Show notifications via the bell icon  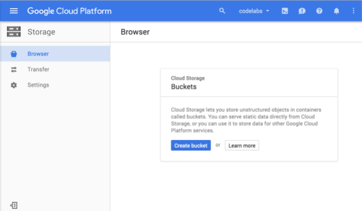[x=336, y=11]
